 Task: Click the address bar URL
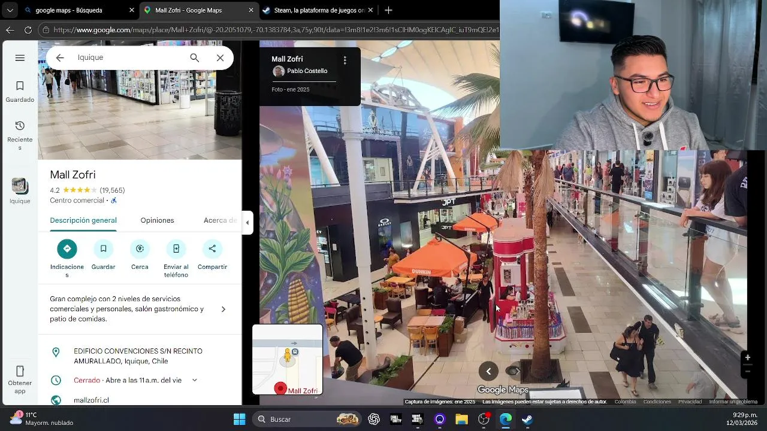[276, 29]
